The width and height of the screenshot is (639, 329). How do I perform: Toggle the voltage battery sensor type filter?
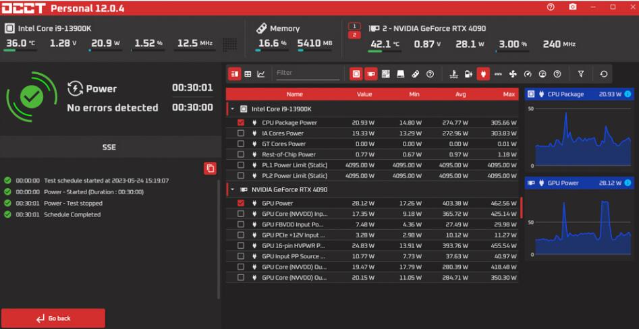(468, 73)
